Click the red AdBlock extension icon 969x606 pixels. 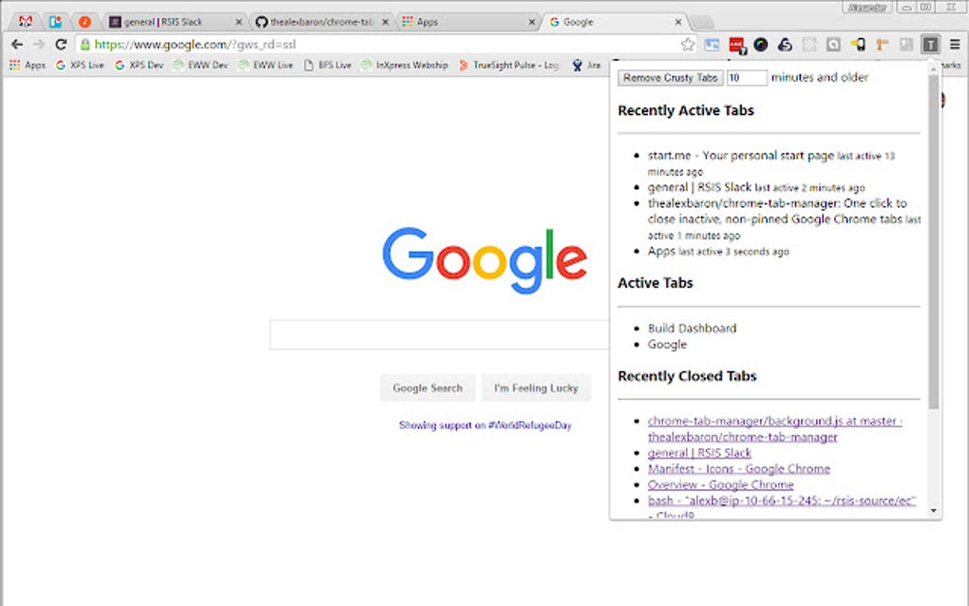point(734,43)
